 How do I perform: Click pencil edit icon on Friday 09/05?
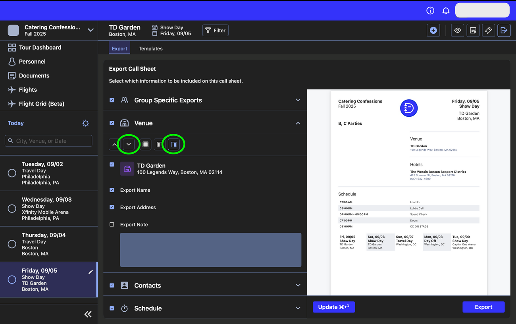[x=90, y=272]
